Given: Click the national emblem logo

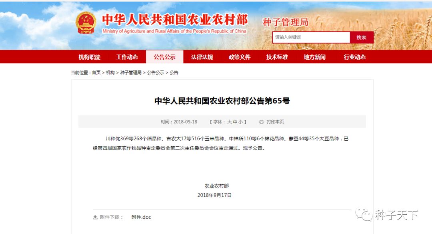Looking at the screenshot, I should tap(86, 23).
